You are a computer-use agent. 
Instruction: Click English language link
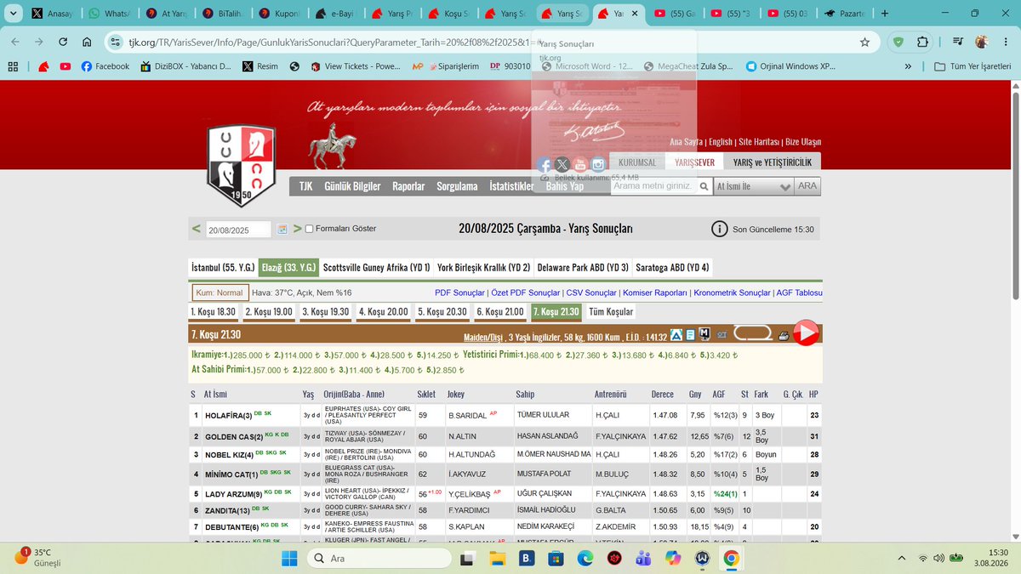(x=720, y=142)
